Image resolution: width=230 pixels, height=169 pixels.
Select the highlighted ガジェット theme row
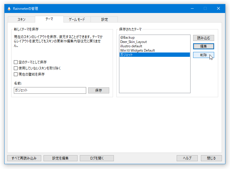point(154,55)
